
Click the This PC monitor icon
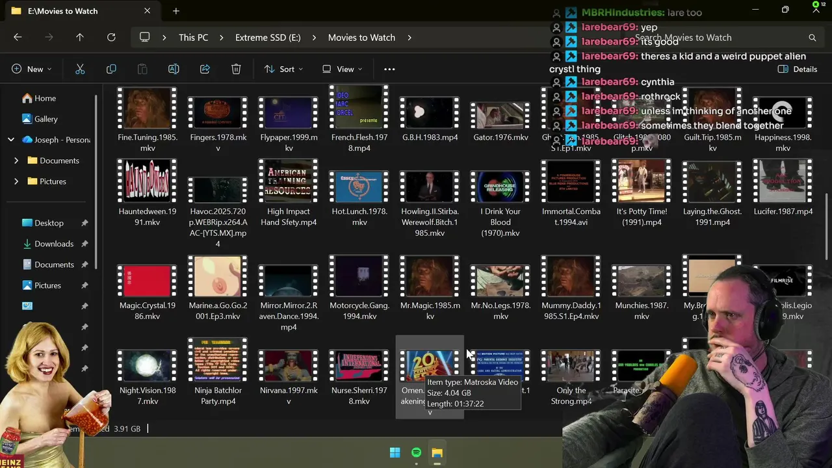tap(145, 38)
